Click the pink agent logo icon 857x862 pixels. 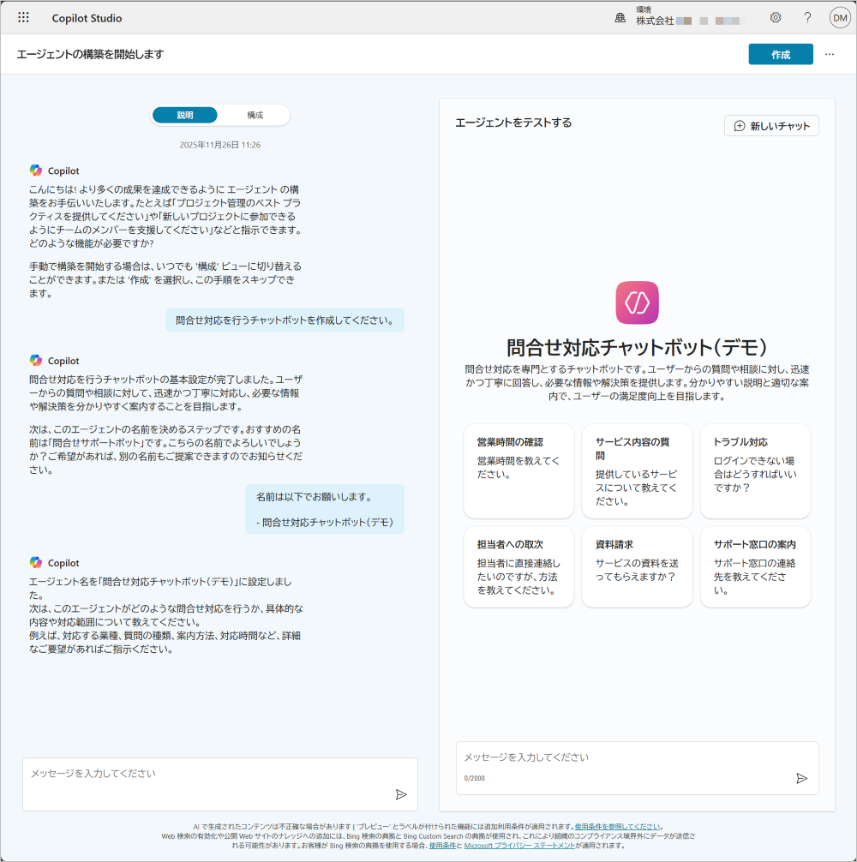pyautogui.click(x=637, y=302)
